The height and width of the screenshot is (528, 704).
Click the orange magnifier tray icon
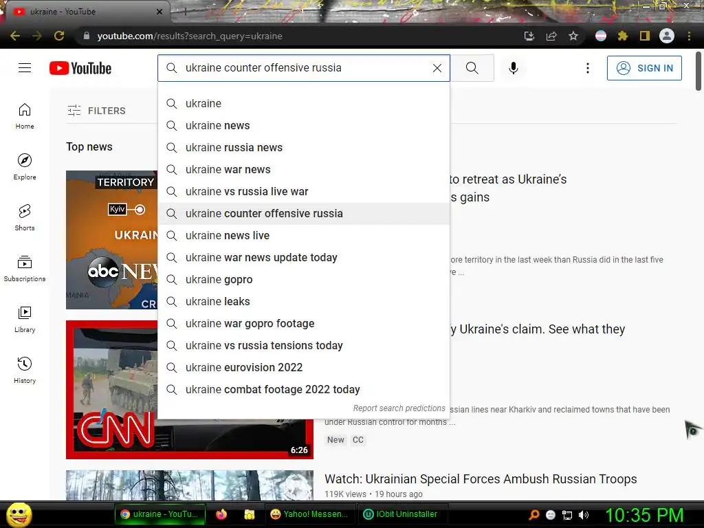pyautogui.click(x=533, y=515)
